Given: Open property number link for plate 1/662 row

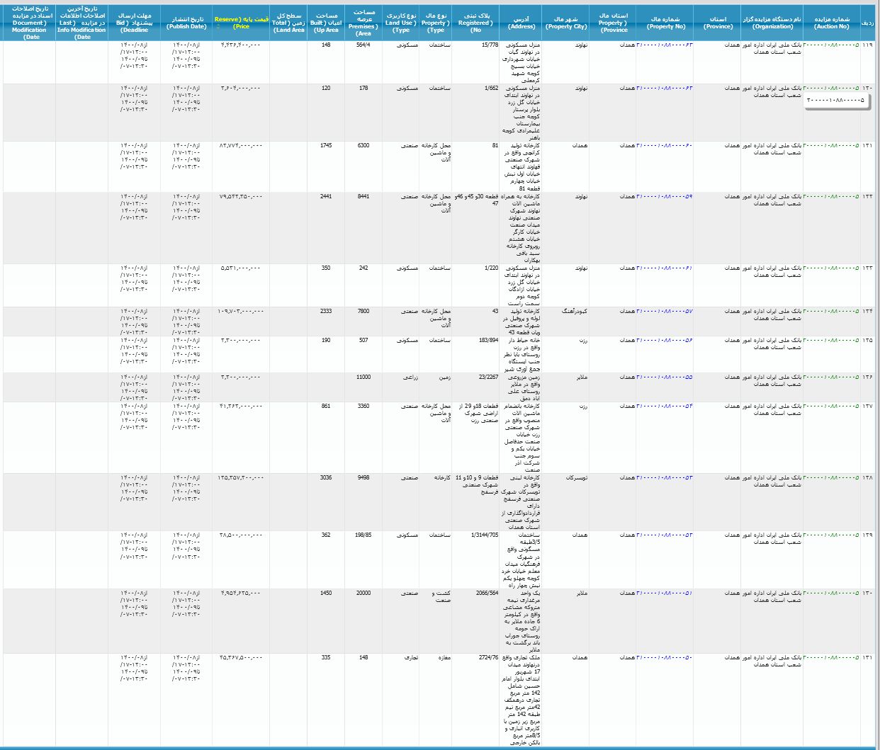Looking at the screenshot, I should [665, 89].
